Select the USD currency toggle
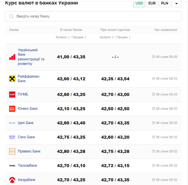The width and height of the screenshot is (188, 185). [139, 4]
